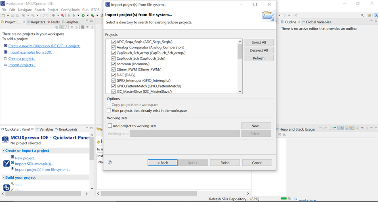The image size is (378, 202).
Task: Click the pencil icon beside Import SDK example(s)
Action: (6, 163)
